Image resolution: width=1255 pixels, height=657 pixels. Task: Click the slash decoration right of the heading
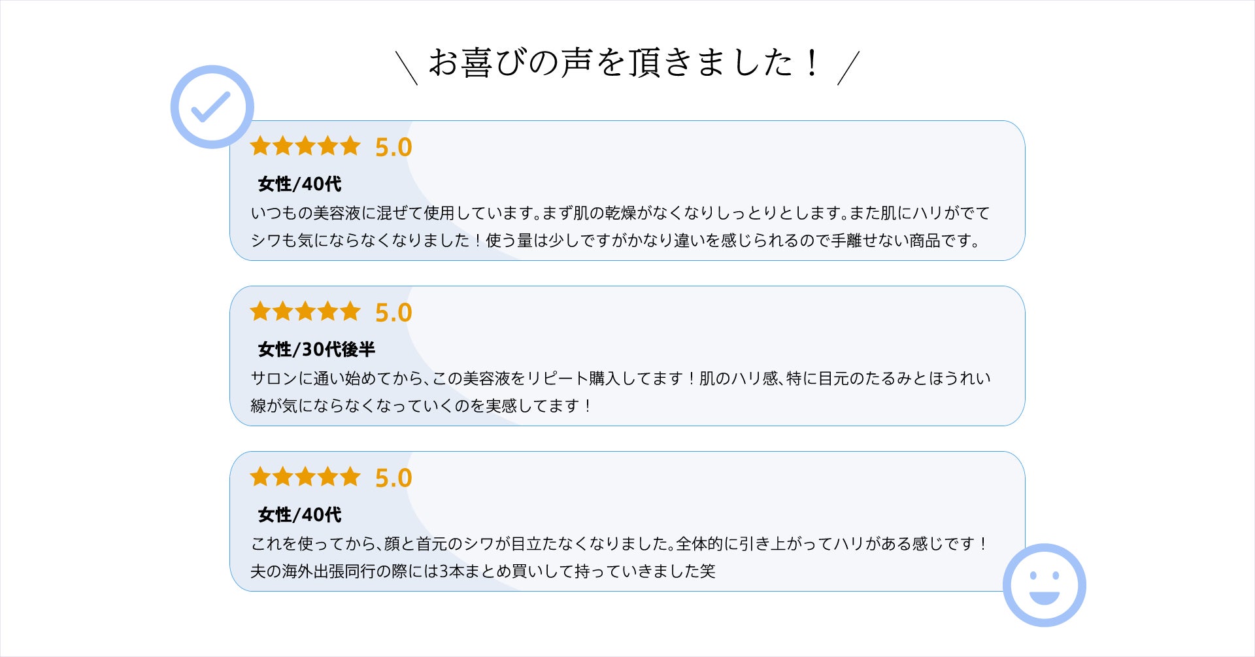848,68
